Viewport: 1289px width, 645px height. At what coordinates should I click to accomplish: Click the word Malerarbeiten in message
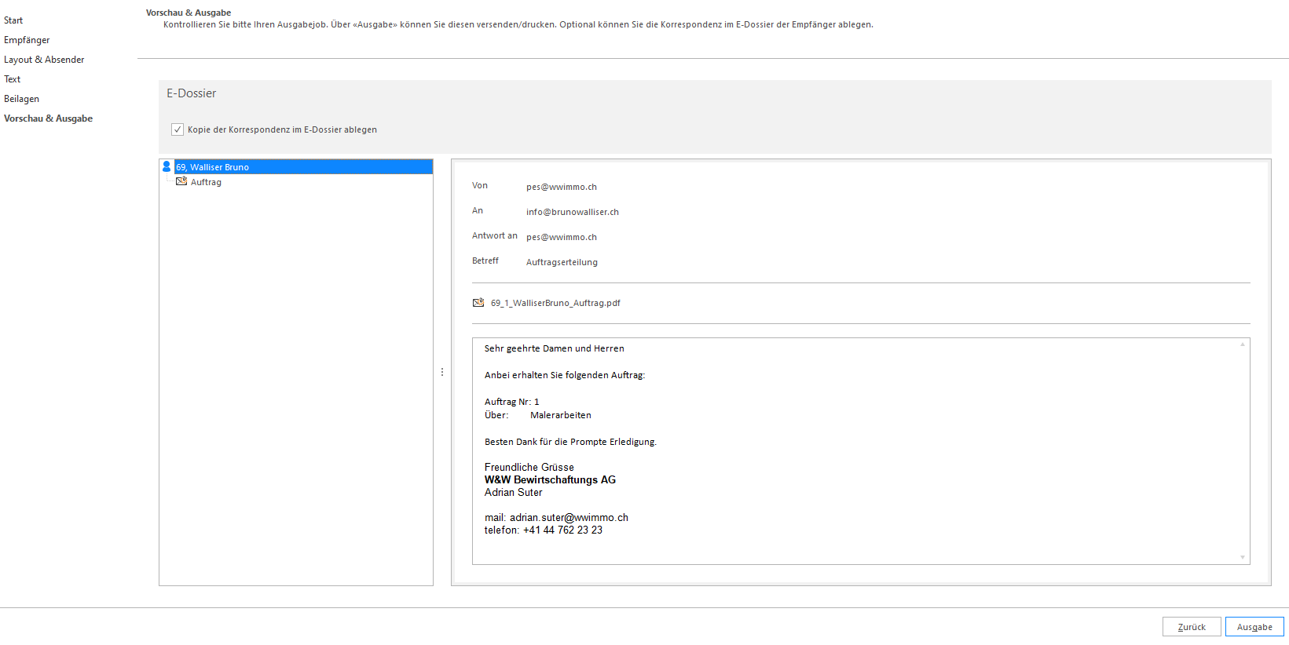point(561,415)
